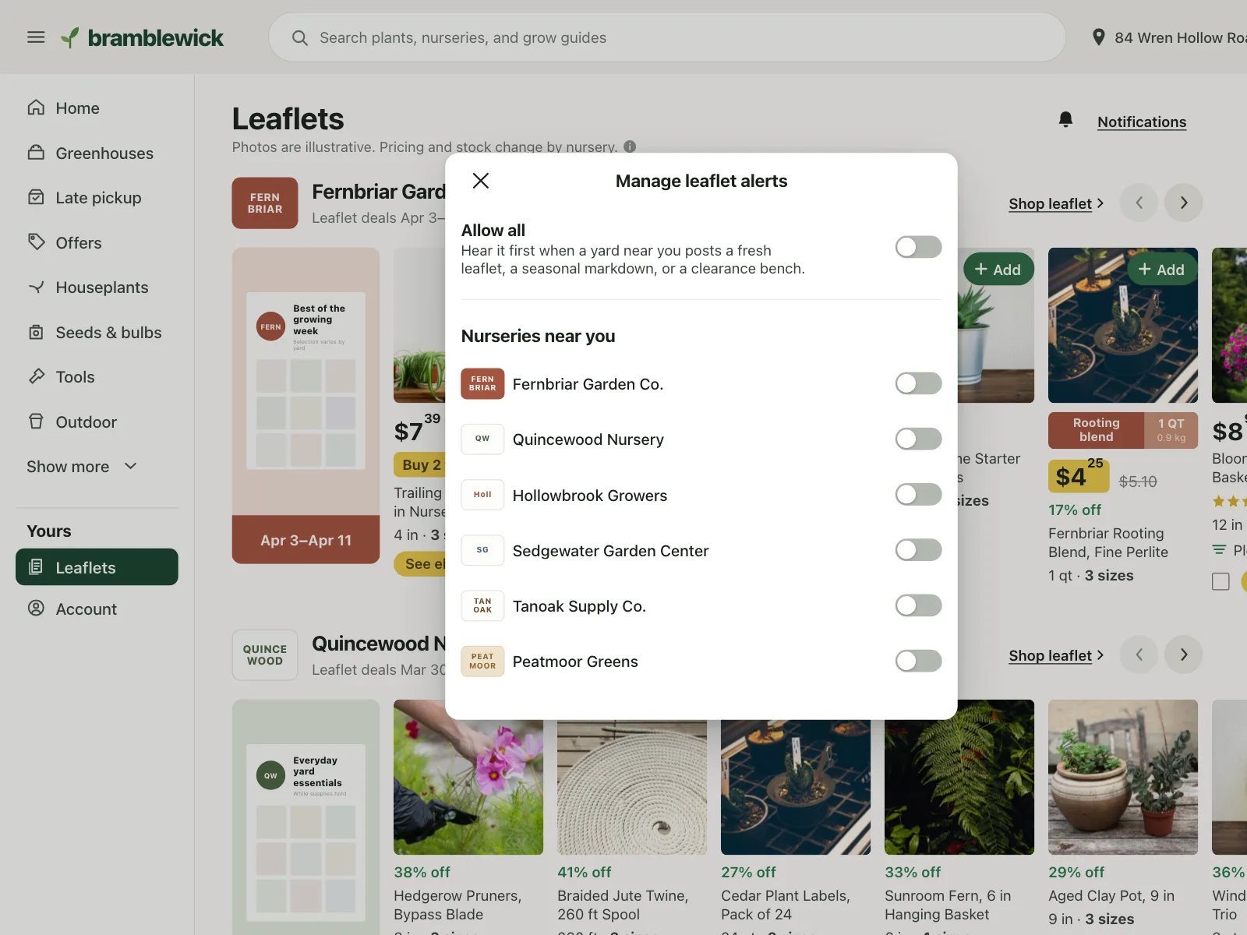Open the Braided Jute Twine product image

632,787
